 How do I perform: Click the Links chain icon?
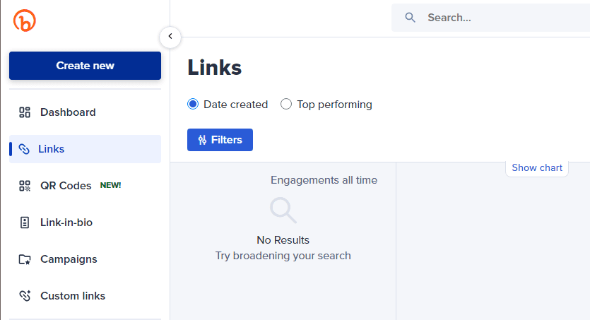tap(24, 149)
